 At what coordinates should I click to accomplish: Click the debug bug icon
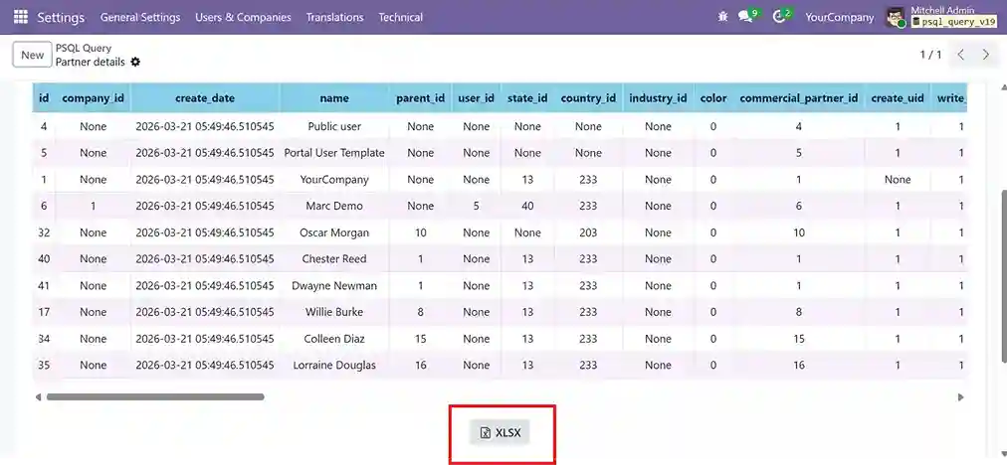(722, 17)
